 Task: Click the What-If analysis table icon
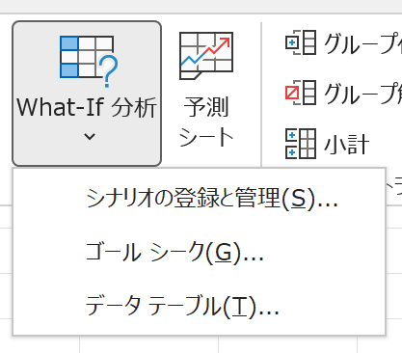[89, 62]
